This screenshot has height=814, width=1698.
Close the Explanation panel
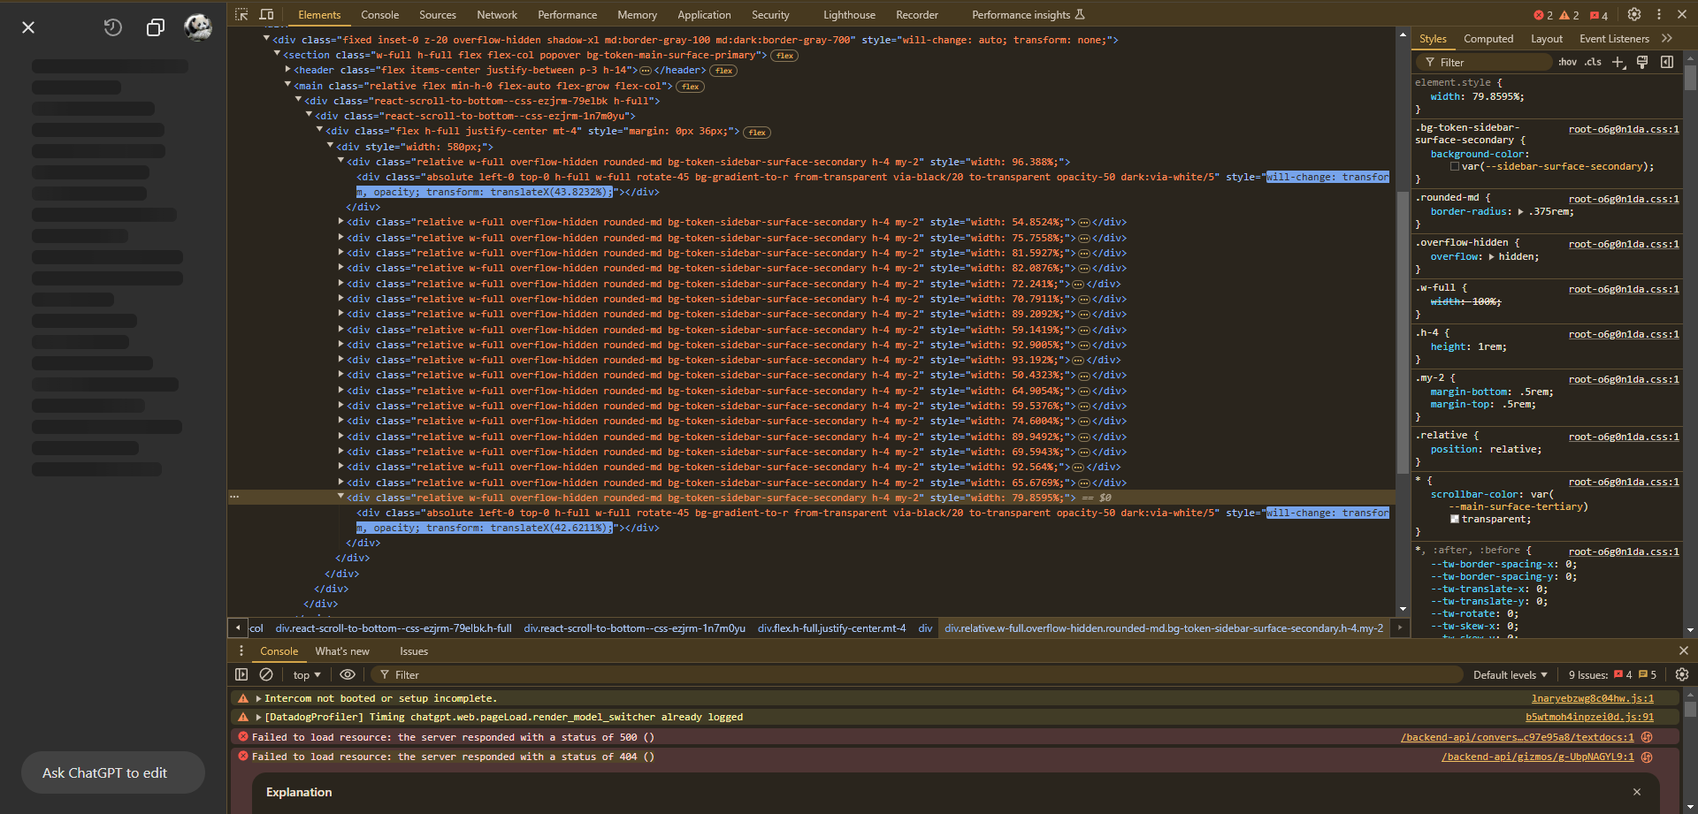[1637, 792]
